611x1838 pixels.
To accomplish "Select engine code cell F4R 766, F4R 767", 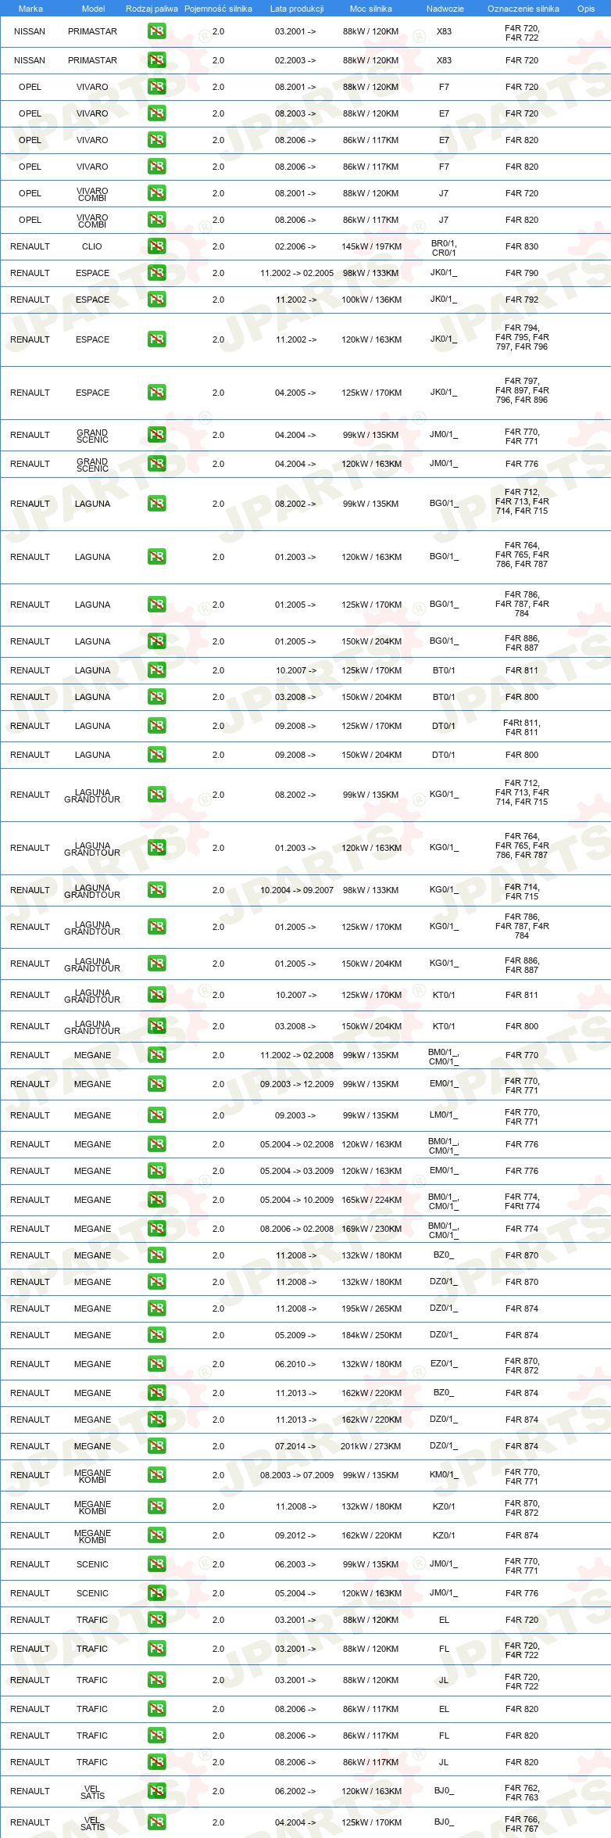I will 522,1824.
